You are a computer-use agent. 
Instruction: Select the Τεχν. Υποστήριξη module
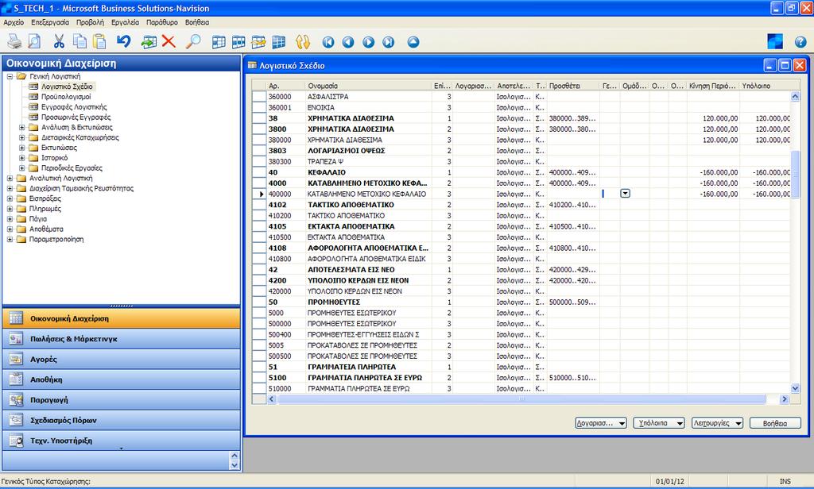coord(122,441)
